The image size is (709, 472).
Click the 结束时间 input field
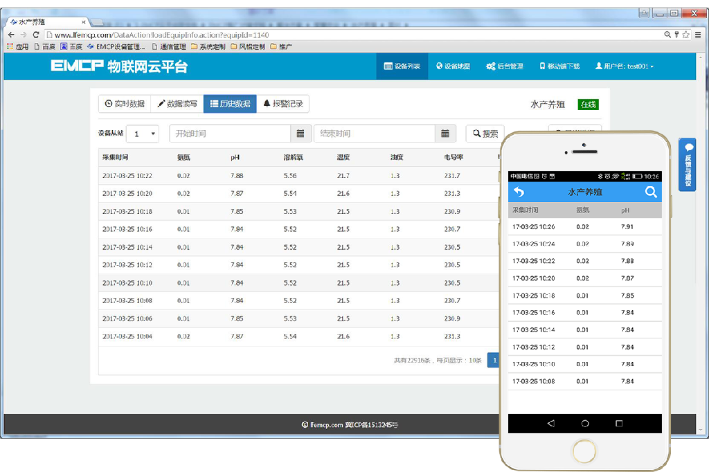coord(375,134)
